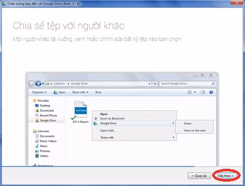
Task: Select Downloads in the sidebar
Action: pos(47,111)
